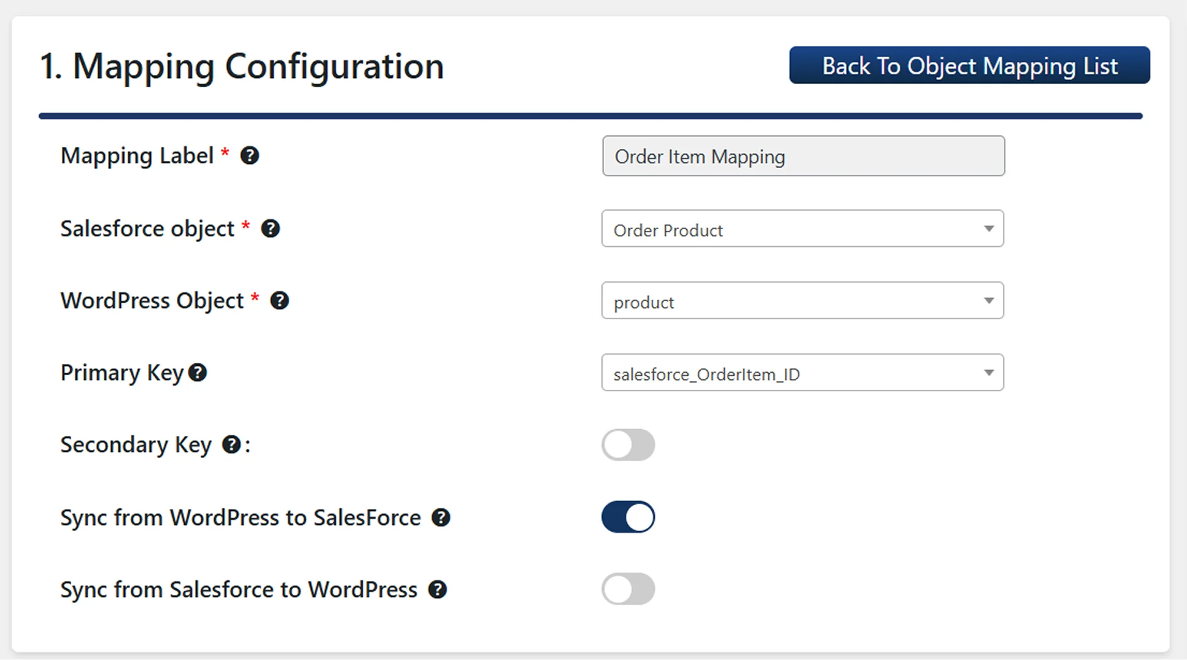Screen dimensions: 1187x660
Task: Click the Mapping Label field label
Action: tap(137, 156)
